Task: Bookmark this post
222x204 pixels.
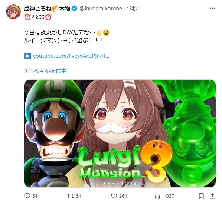Action: [201, 196]
